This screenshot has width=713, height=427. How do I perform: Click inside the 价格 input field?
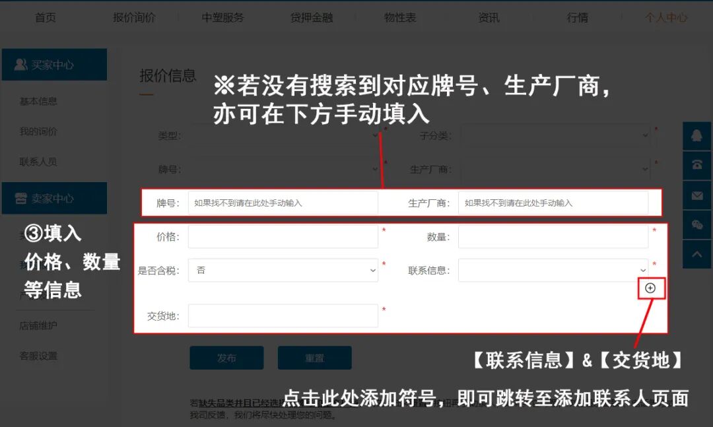283,236
